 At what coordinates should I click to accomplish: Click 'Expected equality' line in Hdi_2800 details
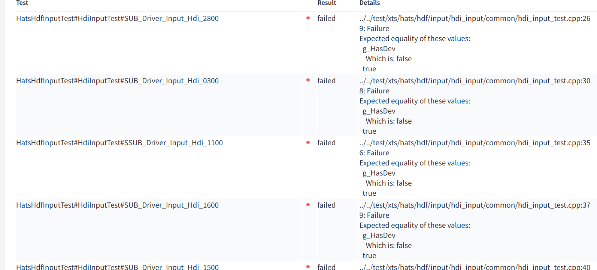click(x=415, y=38)
